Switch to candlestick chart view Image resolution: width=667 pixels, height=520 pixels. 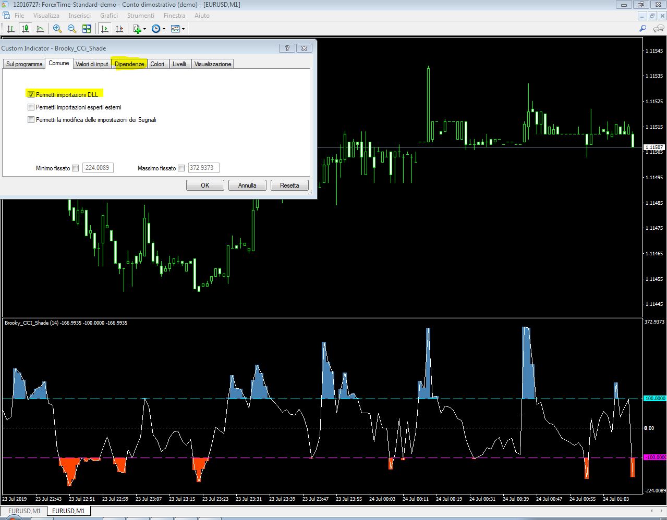[x=25, y=29]
